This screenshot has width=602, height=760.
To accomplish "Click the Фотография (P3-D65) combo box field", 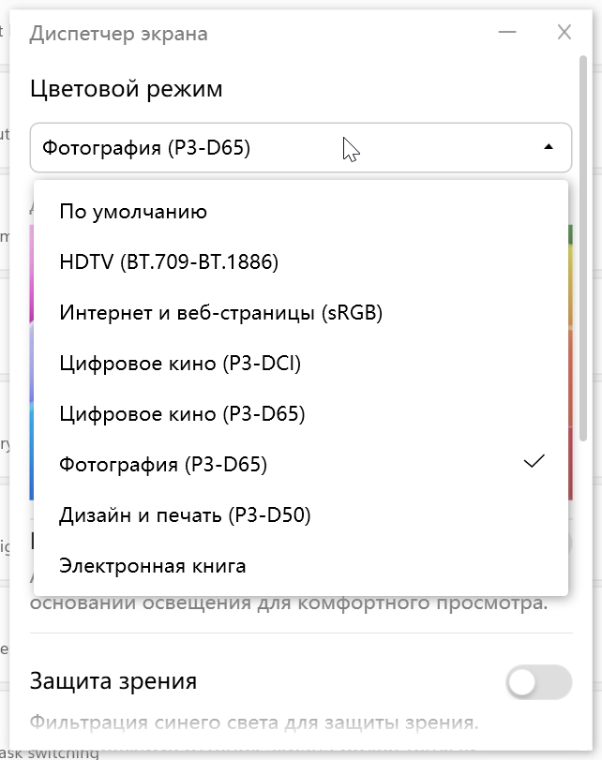I will point(188,147).
